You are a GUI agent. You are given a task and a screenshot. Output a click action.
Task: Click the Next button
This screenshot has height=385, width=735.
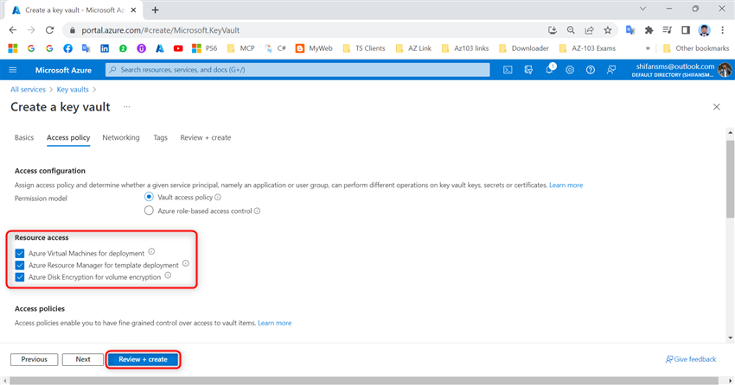coord(83,359)
